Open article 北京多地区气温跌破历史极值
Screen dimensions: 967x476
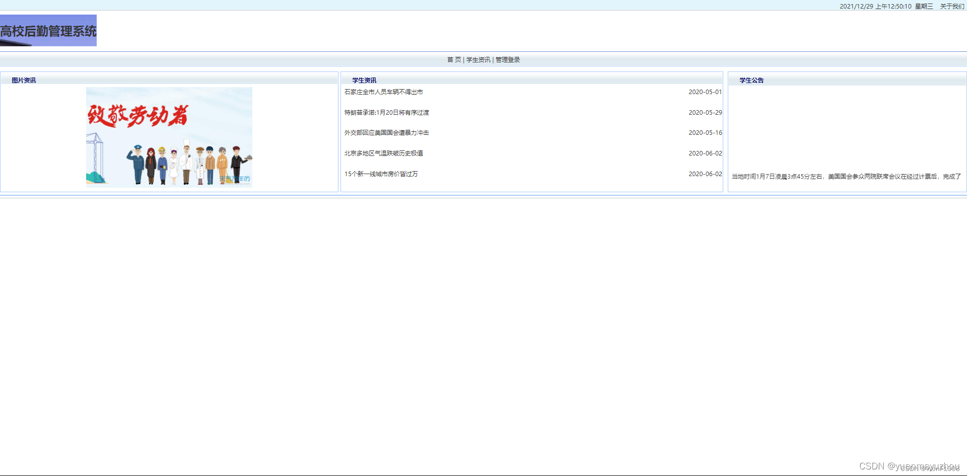[x=384, y=153]
